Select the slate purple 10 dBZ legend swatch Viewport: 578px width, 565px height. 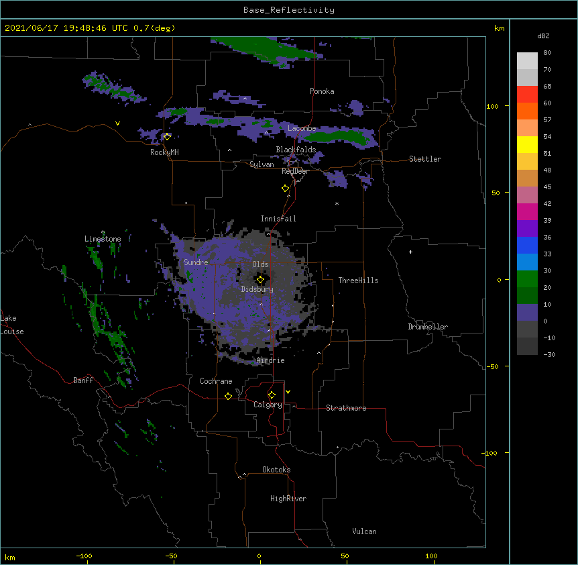(x=527, y=313)
